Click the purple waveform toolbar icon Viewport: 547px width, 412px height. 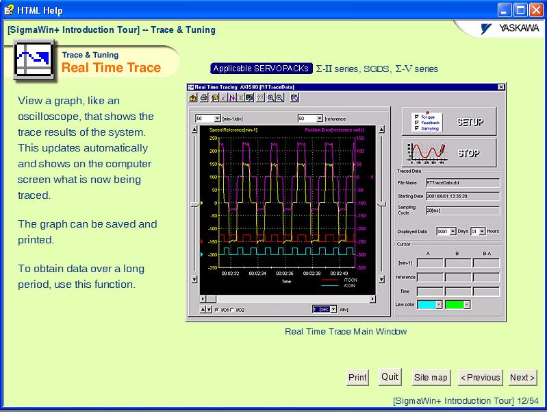point(232,98)
